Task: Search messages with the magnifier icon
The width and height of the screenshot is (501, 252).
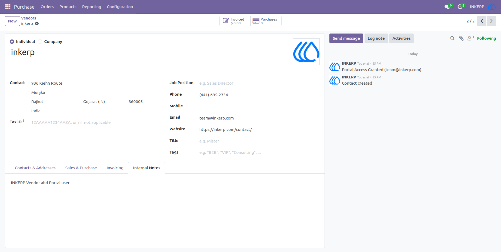Action: 452,38
